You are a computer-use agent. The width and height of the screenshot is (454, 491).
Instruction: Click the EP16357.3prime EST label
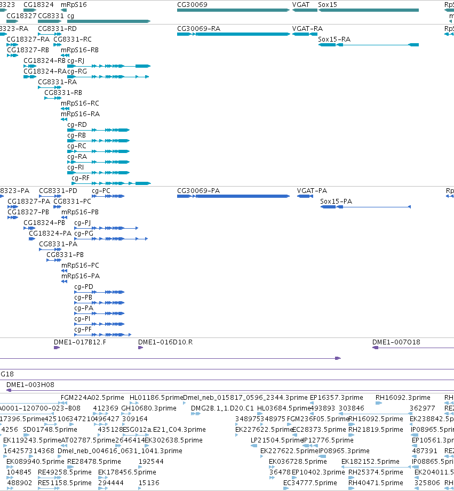coord(337,397)
